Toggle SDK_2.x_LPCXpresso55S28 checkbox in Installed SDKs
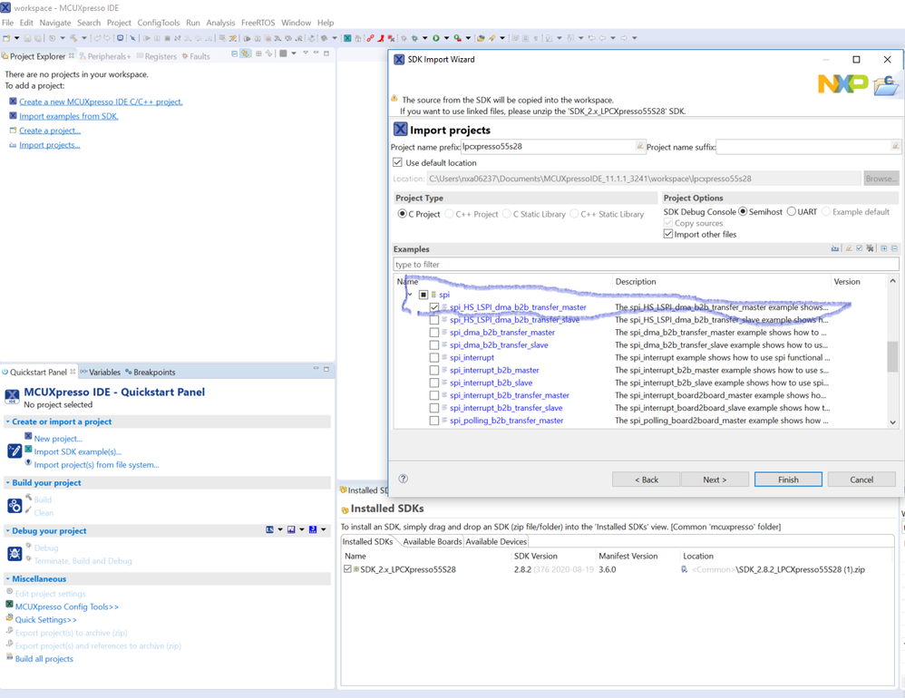 coord(347,569)
